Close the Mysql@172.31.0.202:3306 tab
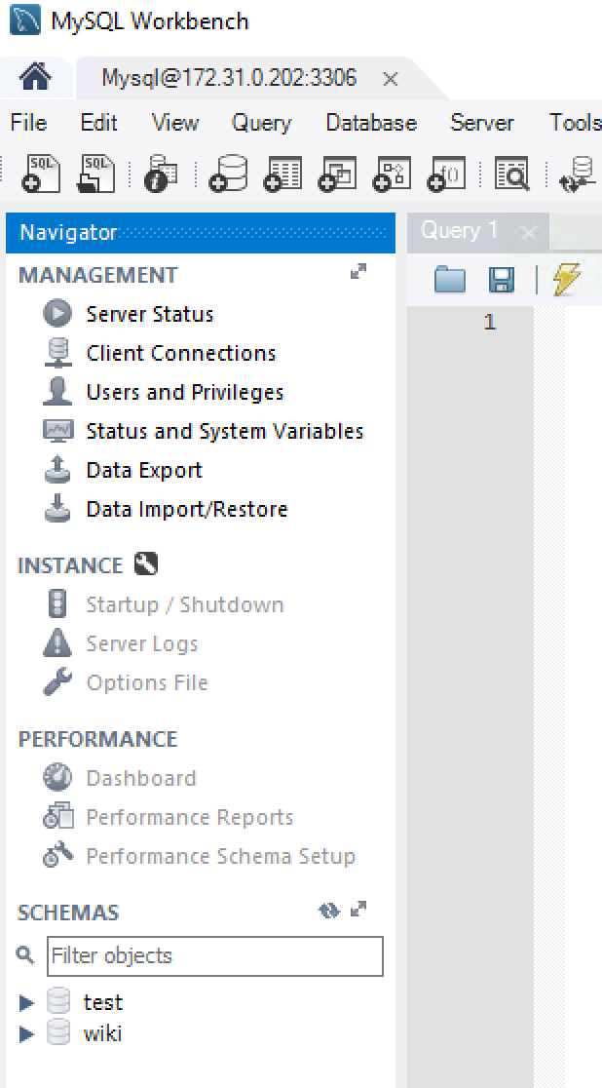602x1088 pixels. (x=391, y=79)
